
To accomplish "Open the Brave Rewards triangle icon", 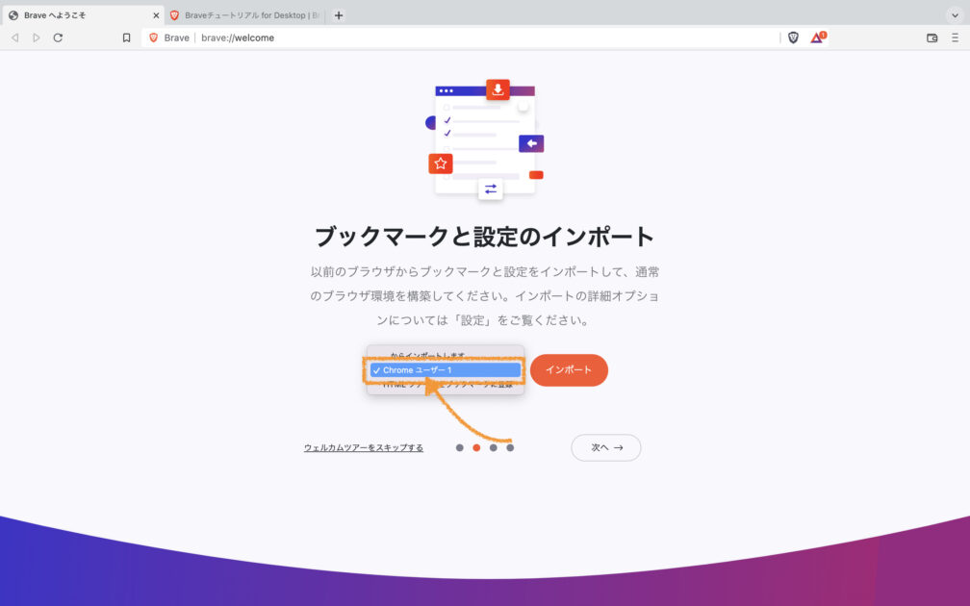I will tap(818, 38).
